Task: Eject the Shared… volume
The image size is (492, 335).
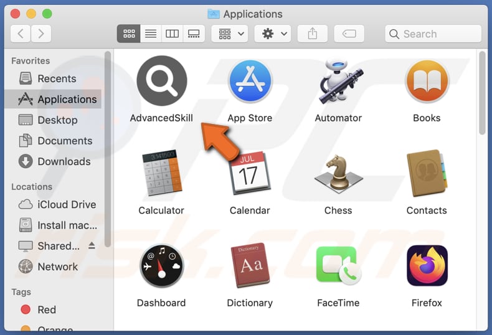Action: point(92,245)
